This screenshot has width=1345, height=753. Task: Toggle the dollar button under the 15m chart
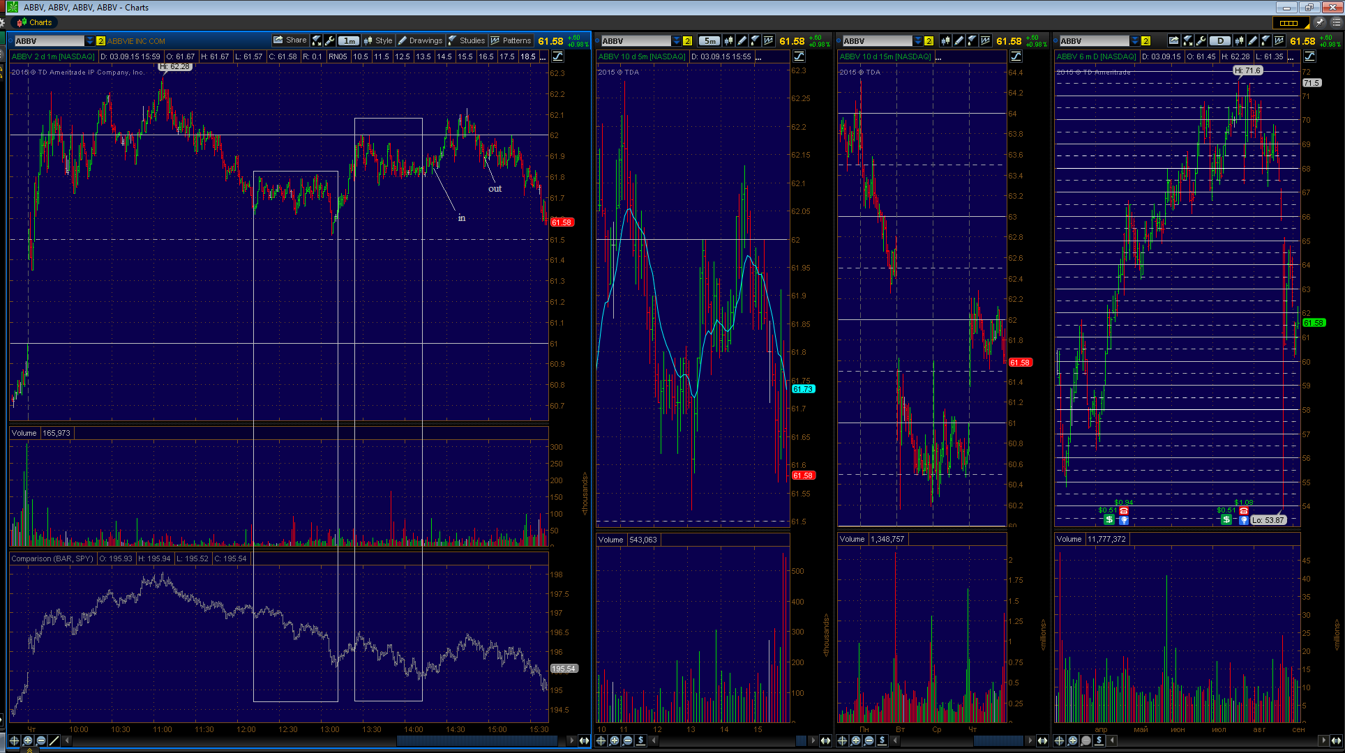882,740
